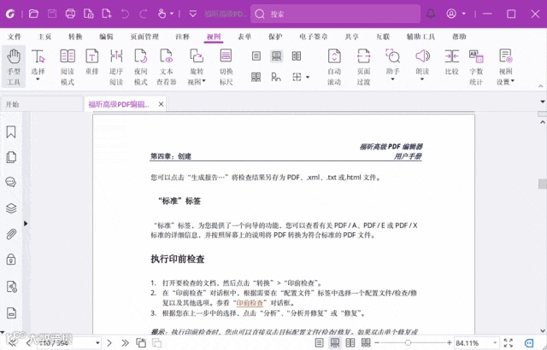The width and height of the screenshot is (547, 350).
Task: Switch to the Convert (转换) tab
Action: tap(75, 37)
